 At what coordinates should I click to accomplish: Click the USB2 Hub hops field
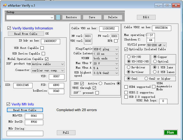tap(163, 101)
